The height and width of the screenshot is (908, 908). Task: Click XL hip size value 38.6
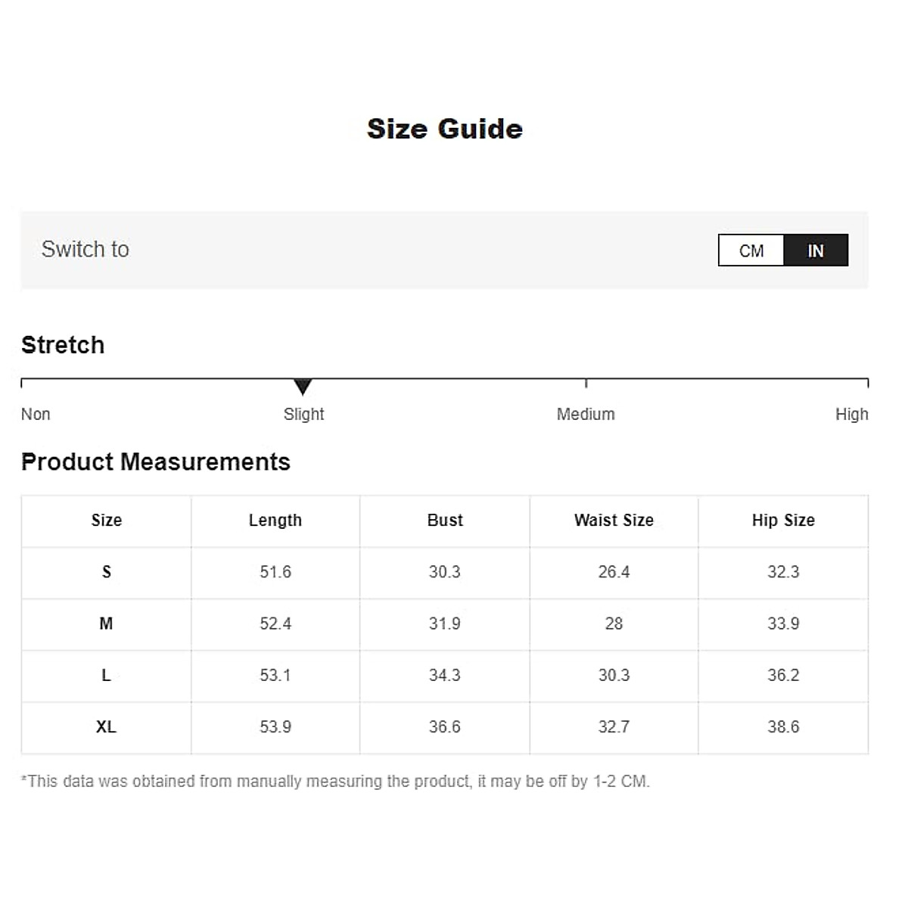(x=783, y=727)
